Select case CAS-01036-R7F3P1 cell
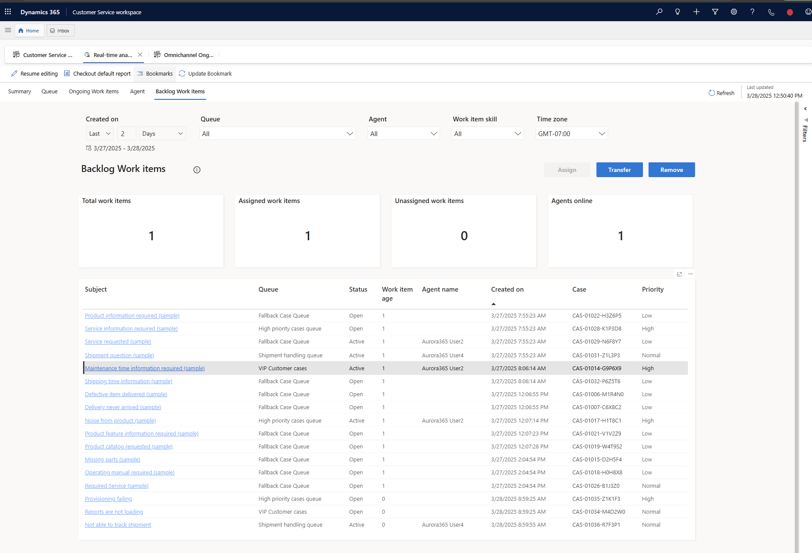The width and height of the screenshot is (812, 553). (x=596, y=525)
